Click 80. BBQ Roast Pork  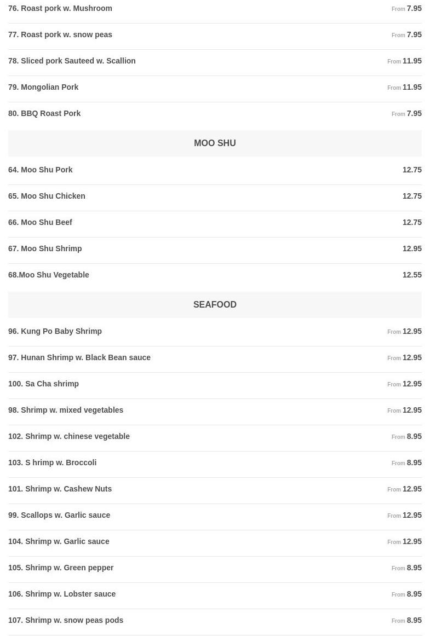(44, 114)
